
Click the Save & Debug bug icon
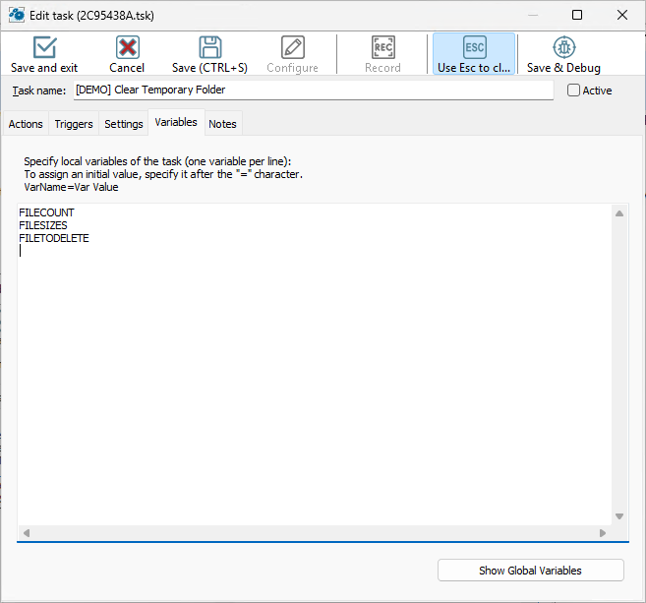pyautogui.click(x=564, y=47)
